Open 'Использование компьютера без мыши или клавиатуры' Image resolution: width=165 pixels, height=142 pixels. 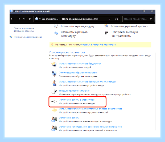[x=87, y=82]
